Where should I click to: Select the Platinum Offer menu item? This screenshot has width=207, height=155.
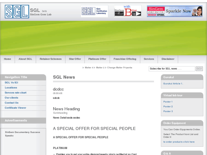tap(97, 59)
